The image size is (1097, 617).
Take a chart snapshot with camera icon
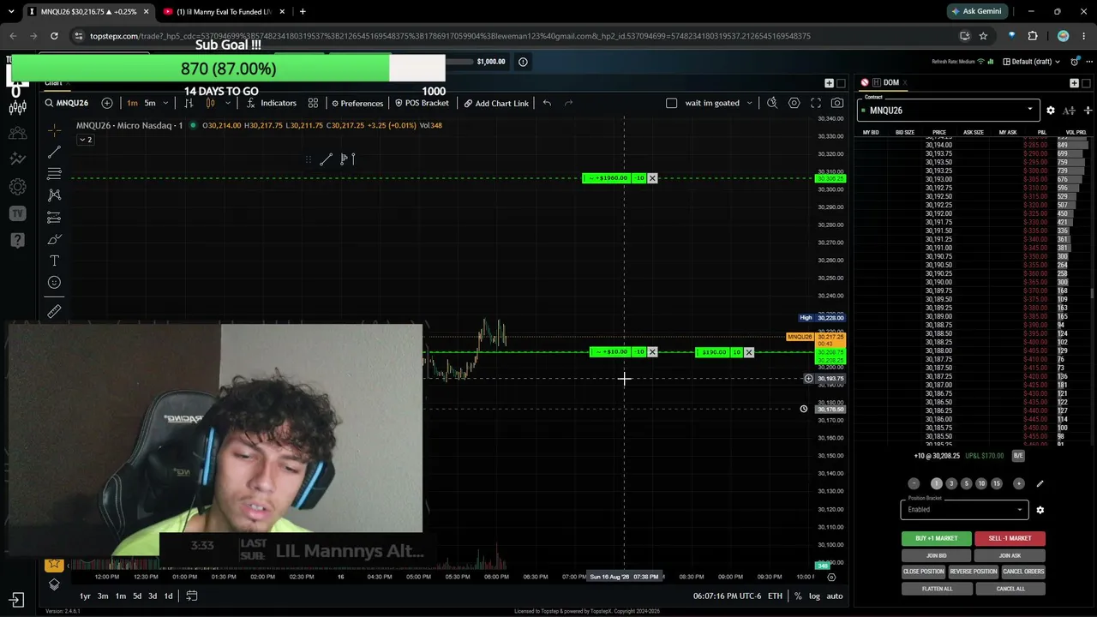click(837, 103)
